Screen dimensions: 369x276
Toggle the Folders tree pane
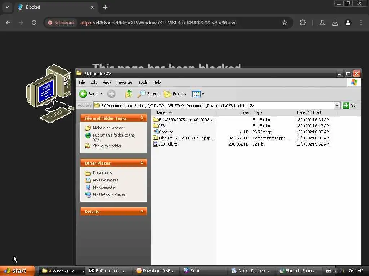click(x=175, y=94)
